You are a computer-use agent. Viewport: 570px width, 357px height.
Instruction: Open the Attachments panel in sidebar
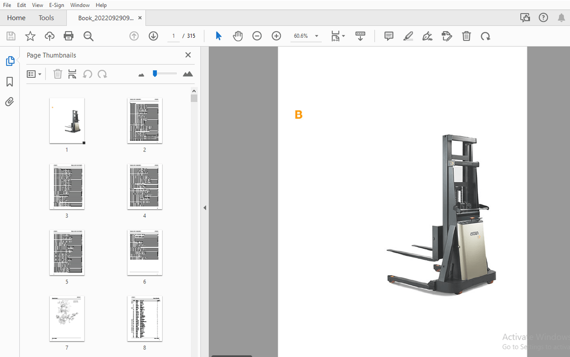11,102
